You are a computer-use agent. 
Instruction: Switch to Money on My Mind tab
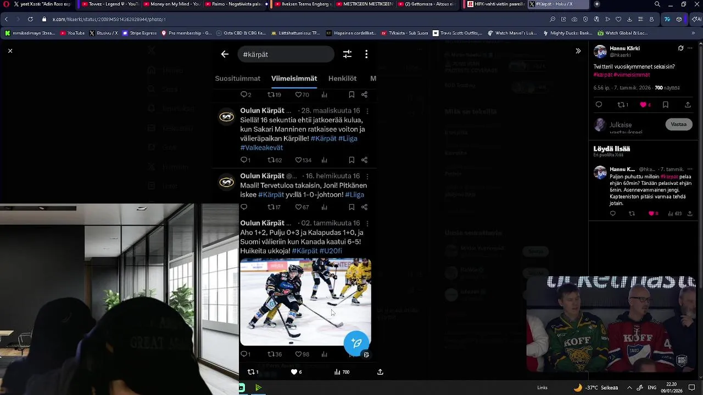pyautogui.click(x=173, y=4)
